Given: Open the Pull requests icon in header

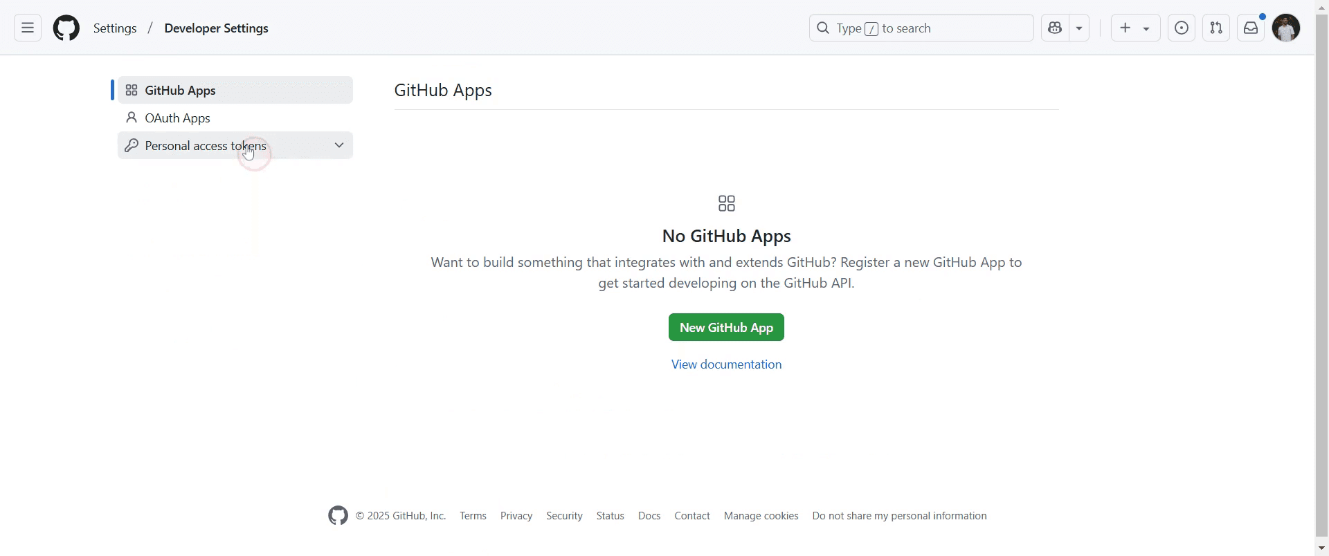Looking at the screenshot, I should 1216,28.
